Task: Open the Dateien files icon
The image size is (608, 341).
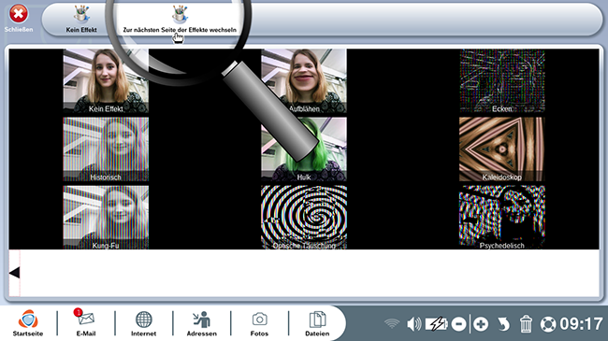Action: [317, 323]
